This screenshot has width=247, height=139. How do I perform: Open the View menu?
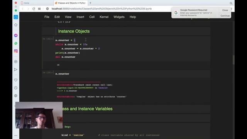(68, 17)
